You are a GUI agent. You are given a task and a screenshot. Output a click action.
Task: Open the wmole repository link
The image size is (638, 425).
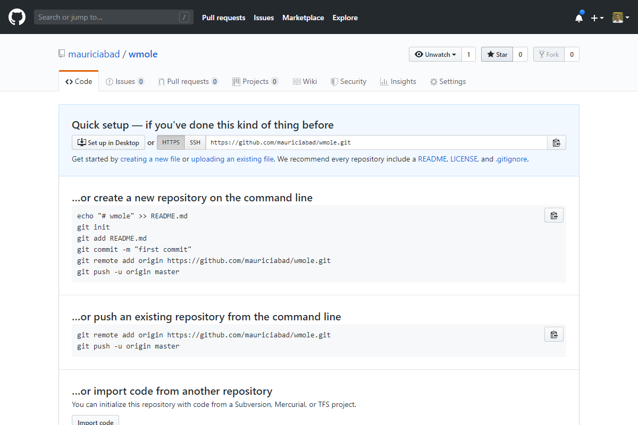pos(143,54)
